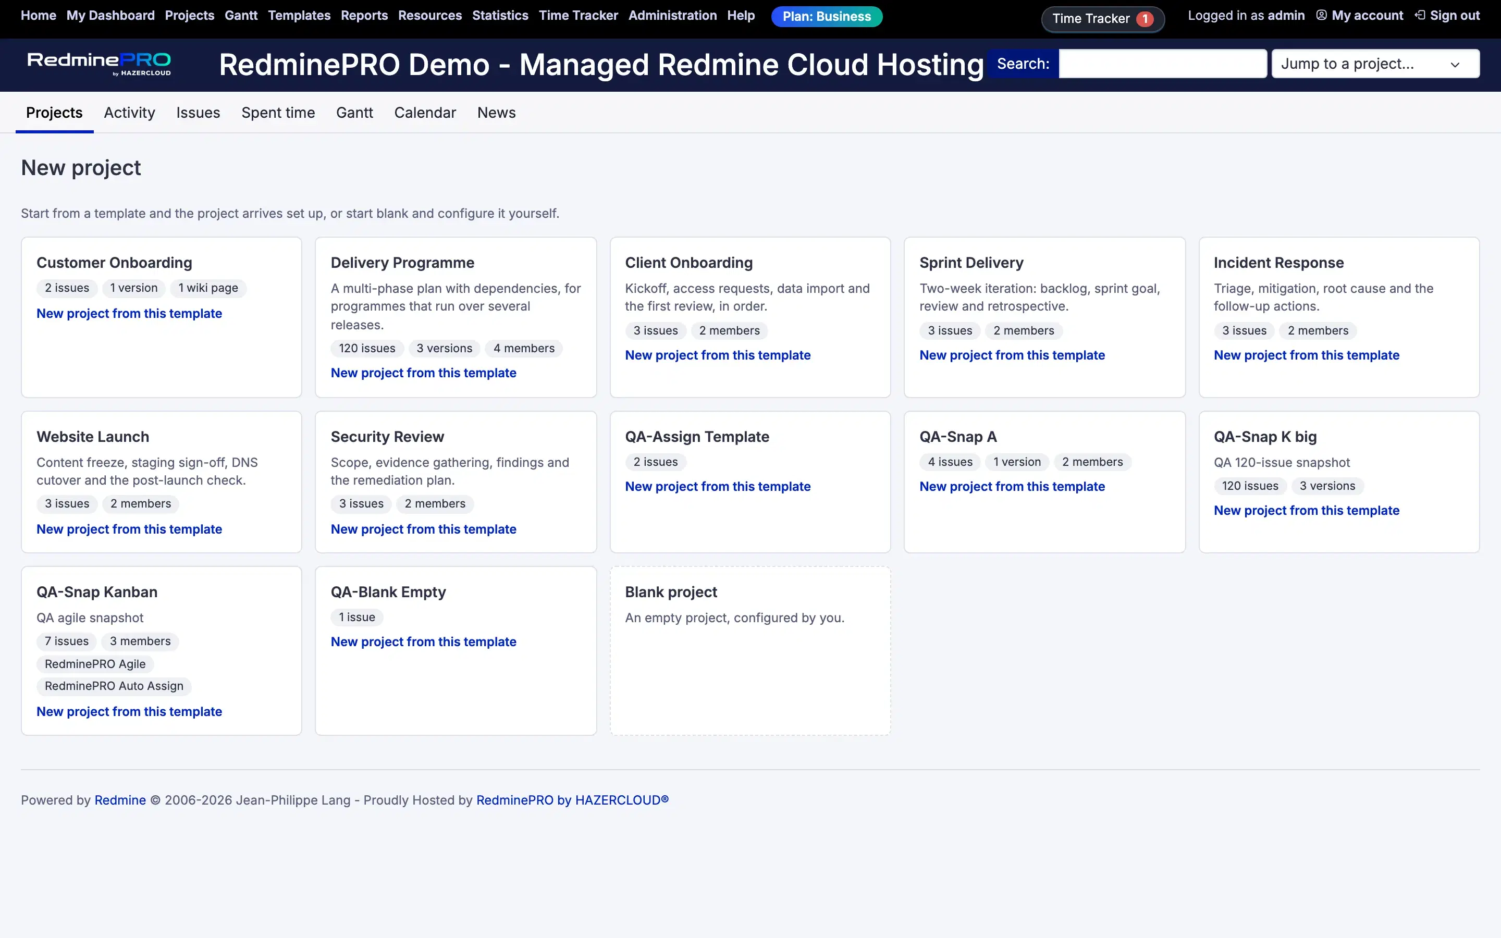Screen dimensions: 1501x938
Task: Switch to the Calendar tab
Action: tap(425, 113)
